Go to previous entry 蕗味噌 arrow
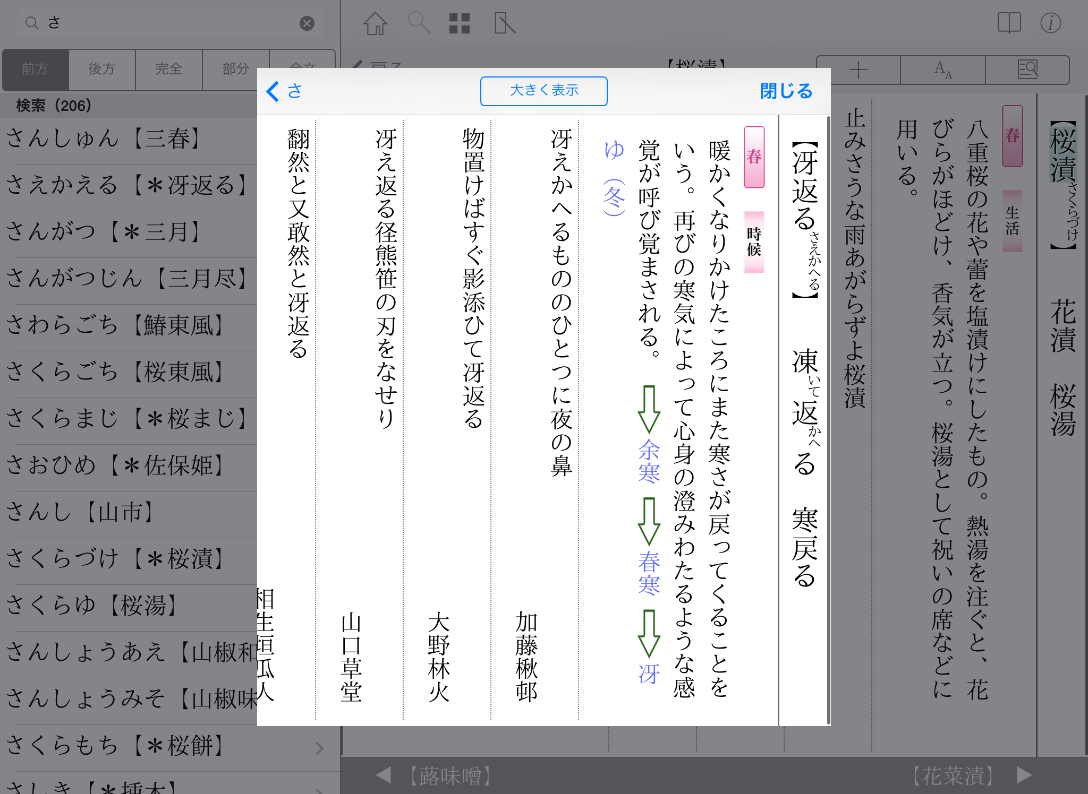Screen dimensions: 1088x794 tap(384, 775)
